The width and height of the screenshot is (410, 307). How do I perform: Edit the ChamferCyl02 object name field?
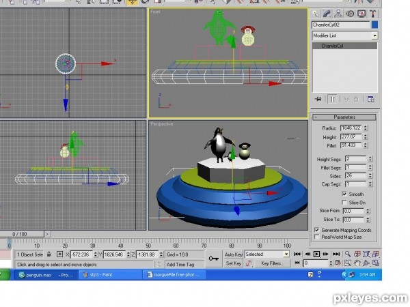(341, 25)
